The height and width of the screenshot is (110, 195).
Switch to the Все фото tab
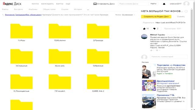[18, 9]
